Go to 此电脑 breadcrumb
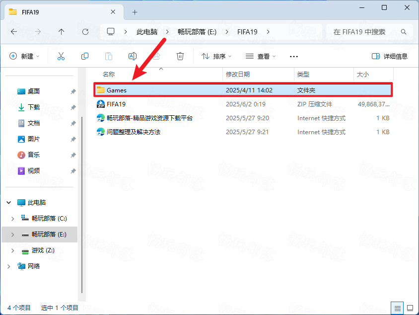419x315 pixels. click(x=147, y=32)
